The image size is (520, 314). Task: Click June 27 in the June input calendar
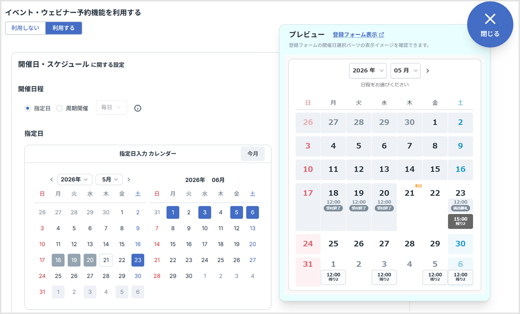tap(252, 260)
